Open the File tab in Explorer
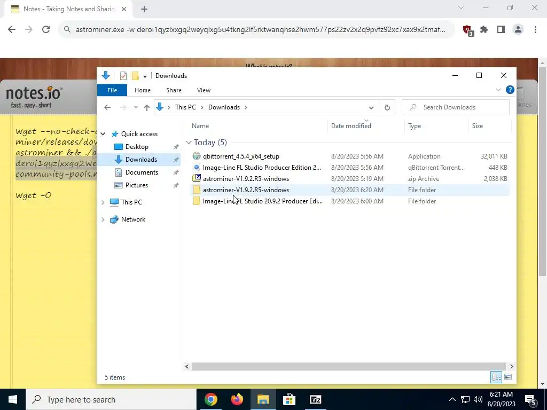 (x=112, y=90)
